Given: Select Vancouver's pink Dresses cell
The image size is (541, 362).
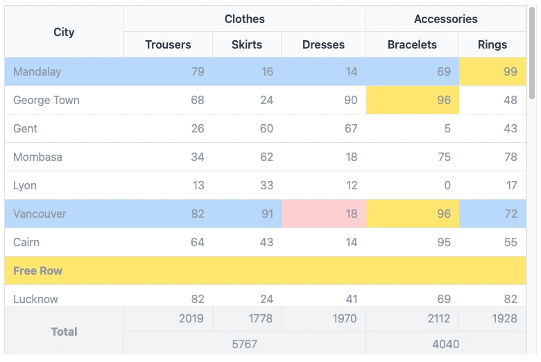Looking at the screenshot, I should [x=323, y=214].
